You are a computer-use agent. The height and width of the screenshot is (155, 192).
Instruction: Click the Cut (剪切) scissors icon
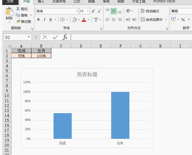coord(18,9)
